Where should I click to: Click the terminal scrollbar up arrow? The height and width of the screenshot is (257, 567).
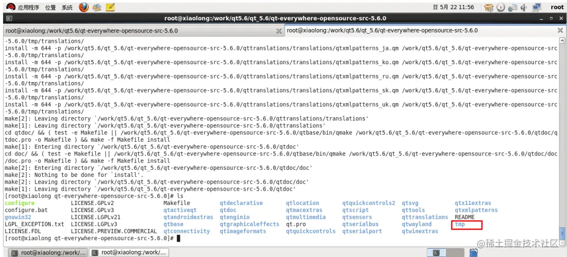point(561,40)
